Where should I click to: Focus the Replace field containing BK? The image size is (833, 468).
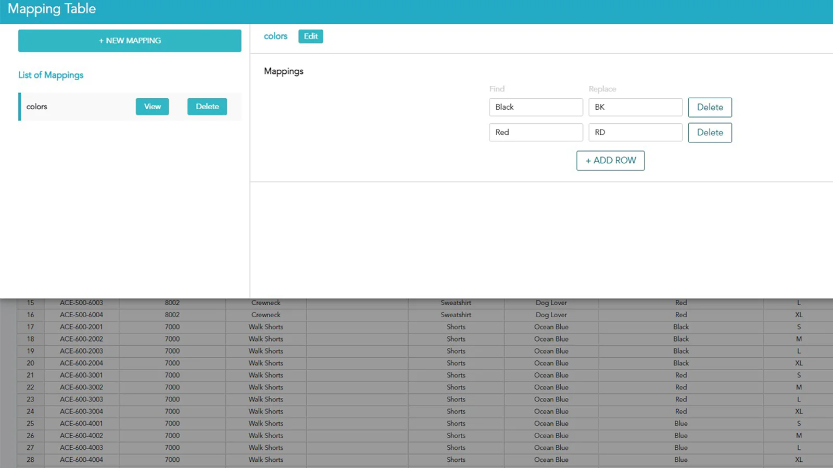[x=635, y=107]
